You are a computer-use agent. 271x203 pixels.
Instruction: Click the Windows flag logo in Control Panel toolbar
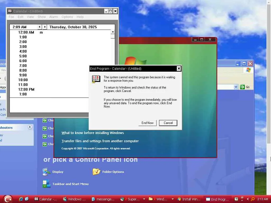pos(248,70)
